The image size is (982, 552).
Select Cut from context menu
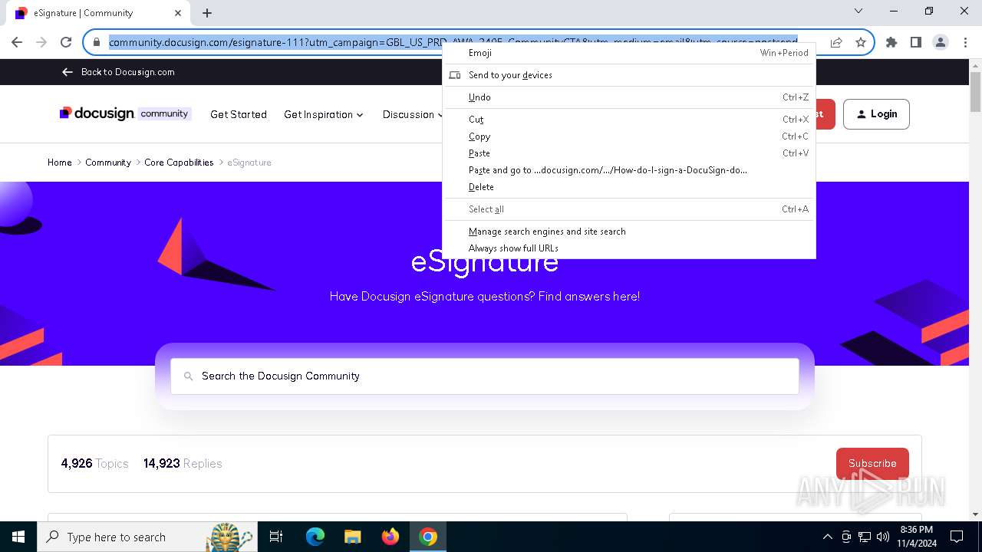[x=629, y=120]
